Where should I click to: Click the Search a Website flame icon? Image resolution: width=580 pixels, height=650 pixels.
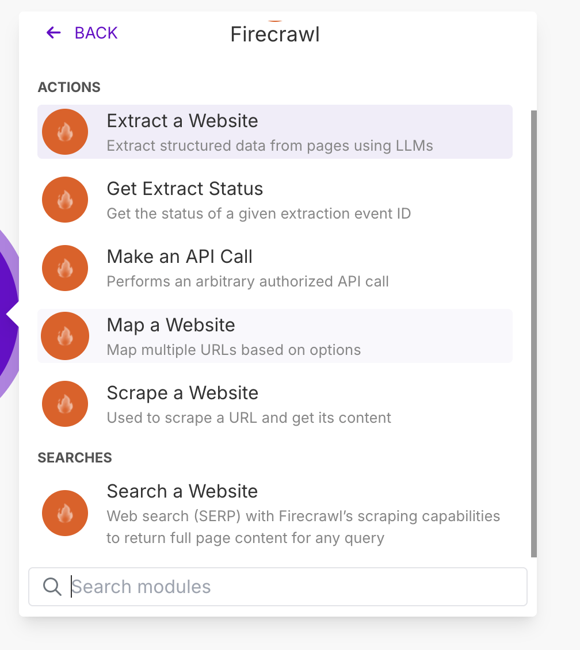coord(65,513)
